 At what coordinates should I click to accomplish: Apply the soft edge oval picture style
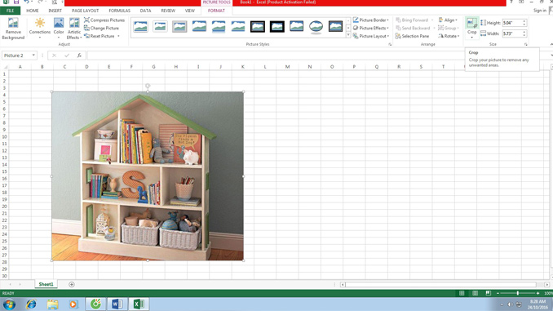click(x=316, y=26)
